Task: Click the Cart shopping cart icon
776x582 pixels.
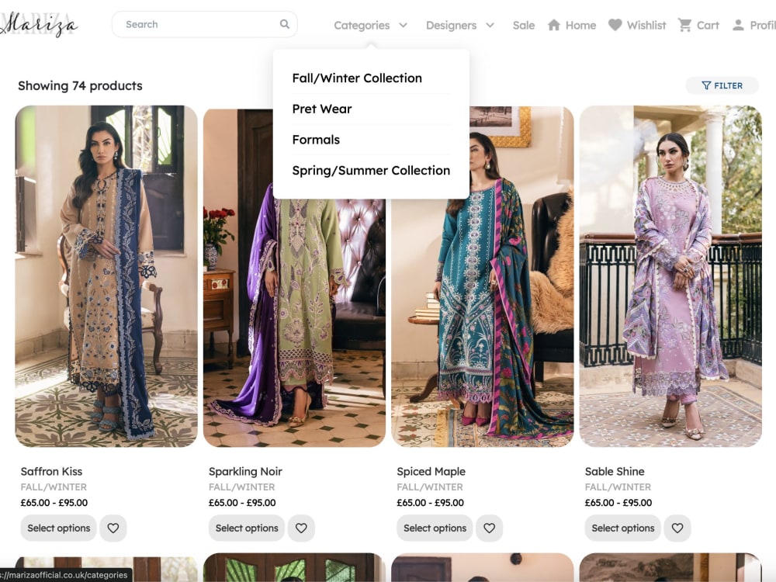Action: point(685,26)
